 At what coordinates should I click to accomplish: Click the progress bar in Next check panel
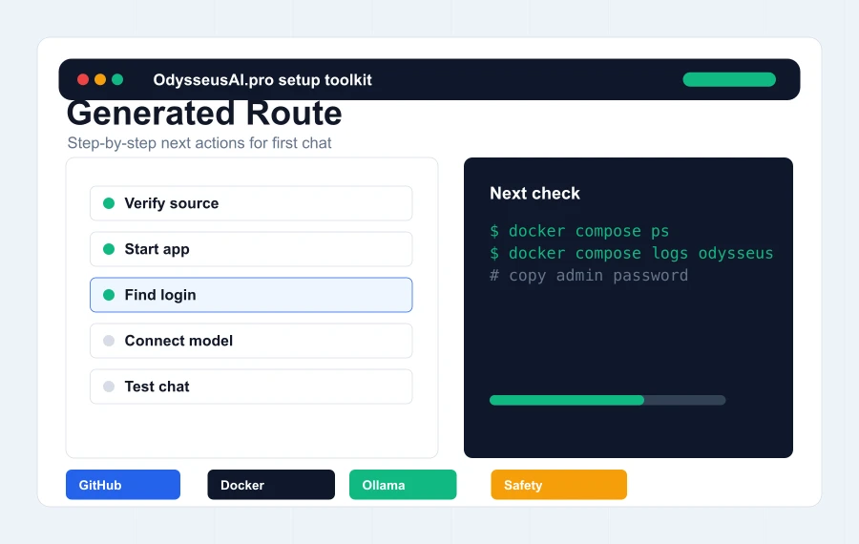click(608, 400)
